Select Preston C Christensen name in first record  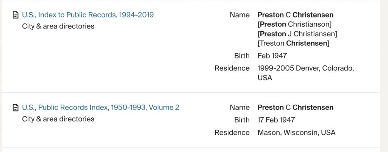296,15
